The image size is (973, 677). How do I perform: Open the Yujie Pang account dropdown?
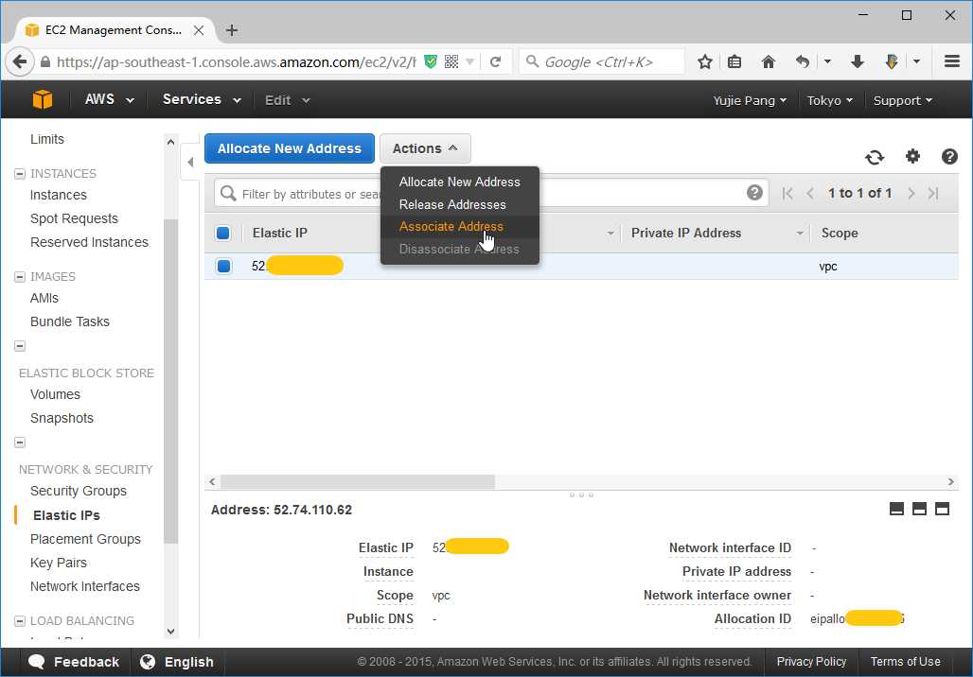tap(750, 100)
